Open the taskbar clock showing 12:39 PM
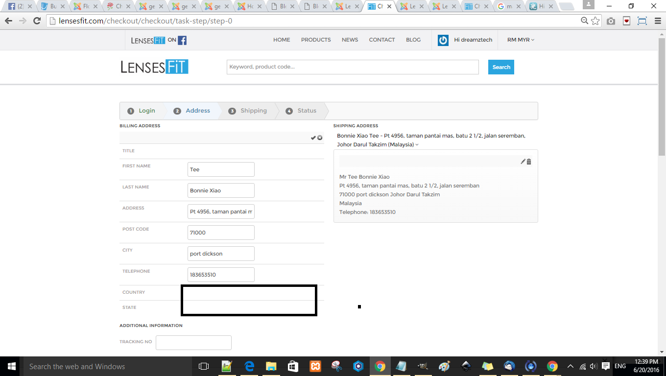666x376 pixels. pyautogui.click(x=646, y=366)
